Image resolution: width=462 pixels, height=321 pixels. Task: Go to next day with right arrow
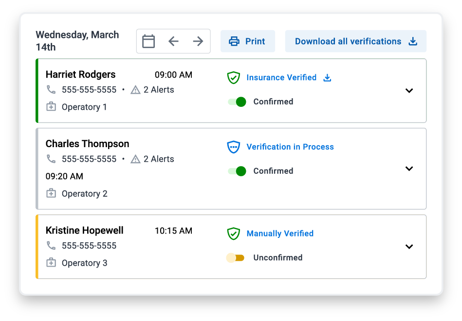pos(198,41)
